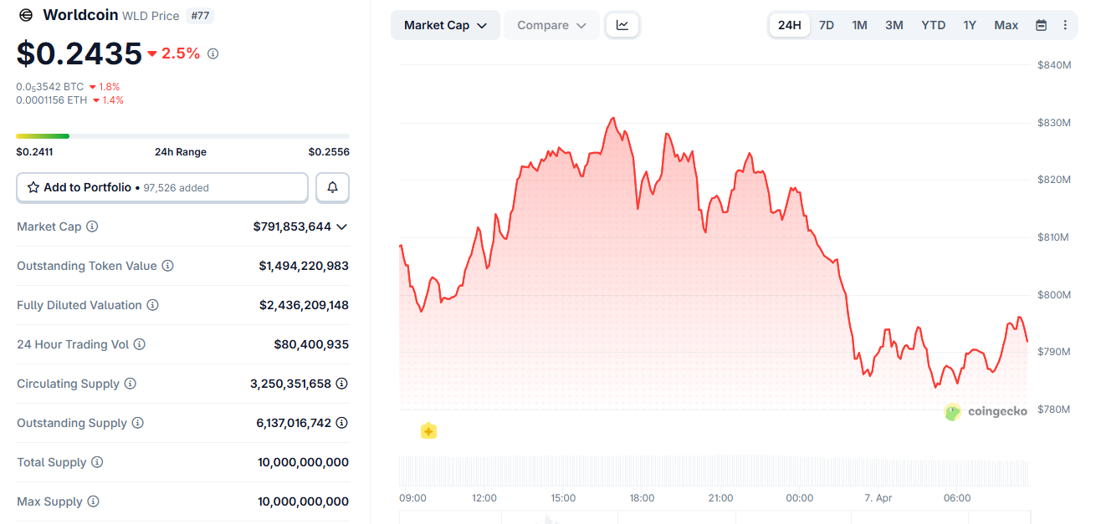Select the YTD timeframe tab

point(933,25)
